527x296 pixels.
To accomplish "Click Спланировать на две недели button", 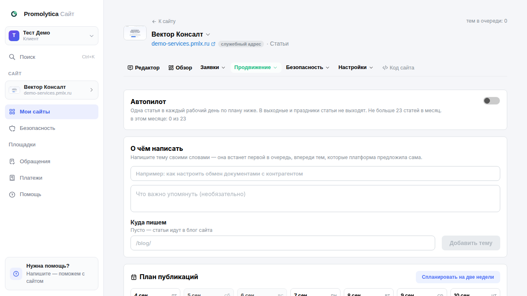I will click(x=458, y=277).
